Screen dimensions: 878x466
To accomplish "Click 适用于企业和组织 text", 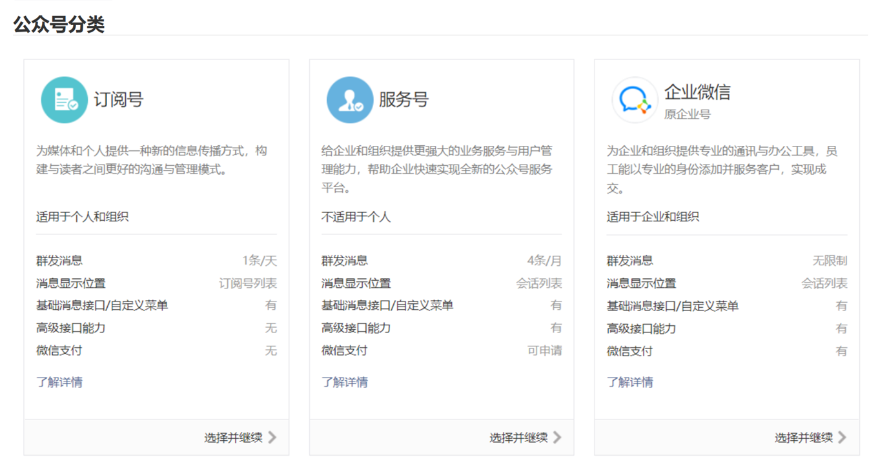I will click(653, 217).
